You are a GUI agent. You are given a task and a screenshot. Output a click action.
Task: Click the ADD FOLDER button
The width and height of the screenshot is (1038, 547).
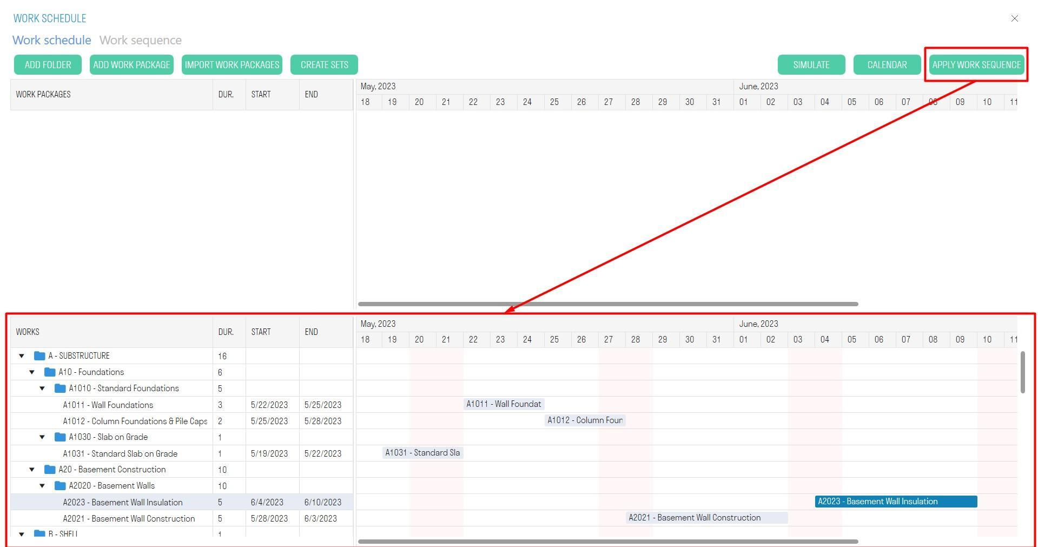(48, 65)
